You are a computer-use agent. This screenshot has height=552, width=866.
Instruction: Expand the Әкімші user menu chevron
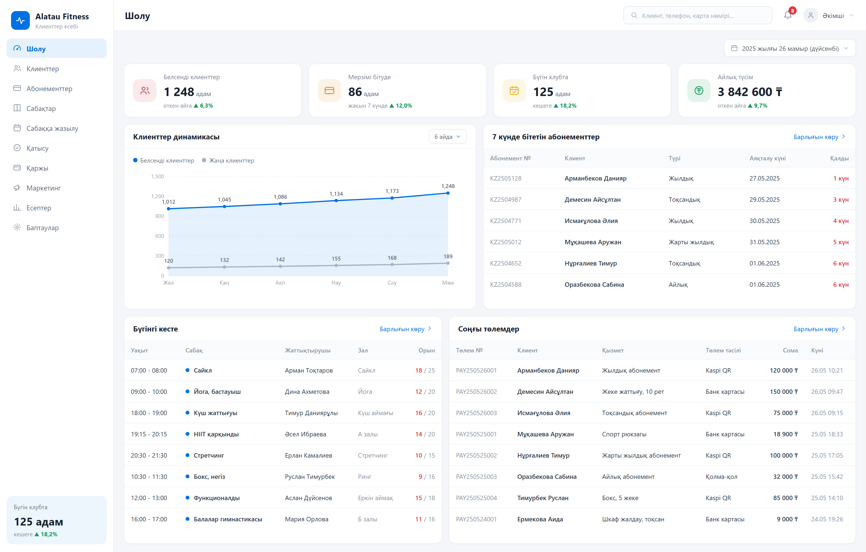852,15
